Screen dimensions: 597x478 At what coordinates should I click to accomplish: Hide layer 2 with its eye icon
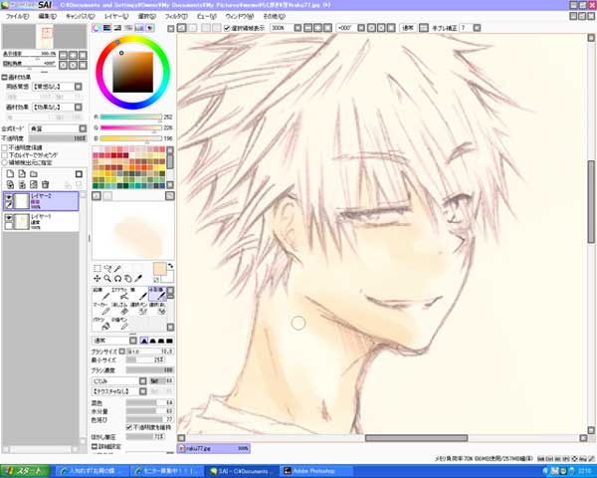click(8, 197)
